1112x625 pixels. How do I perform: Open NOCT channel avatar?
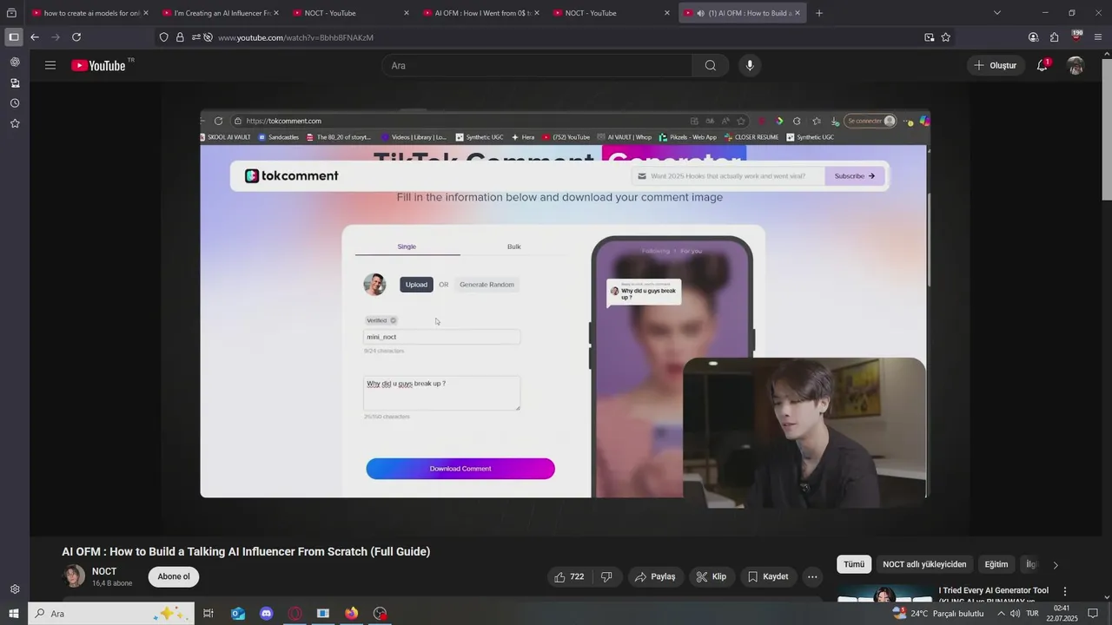pos(75,576)
